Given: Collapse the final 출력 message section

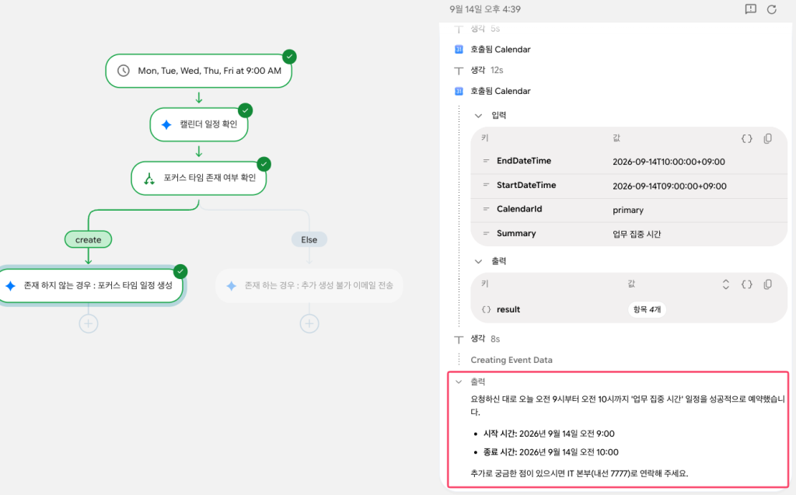Looking at the screenshot, I should point(459,382).
